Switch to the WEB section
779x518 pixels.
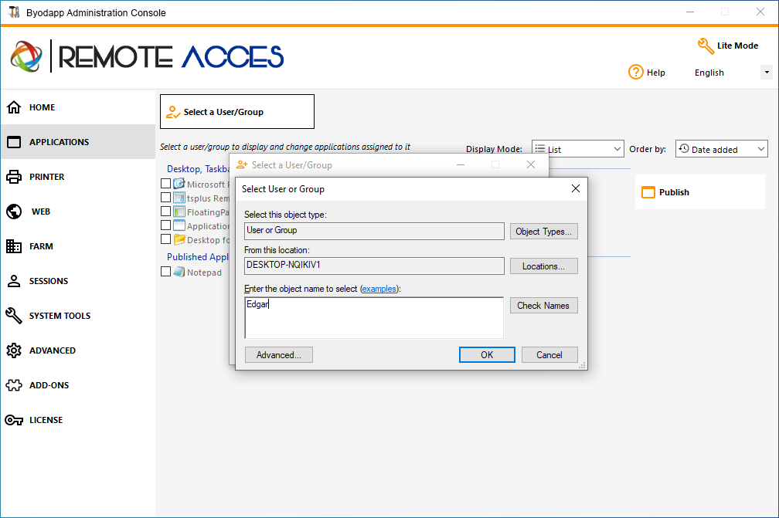click(x=78, y=212)
